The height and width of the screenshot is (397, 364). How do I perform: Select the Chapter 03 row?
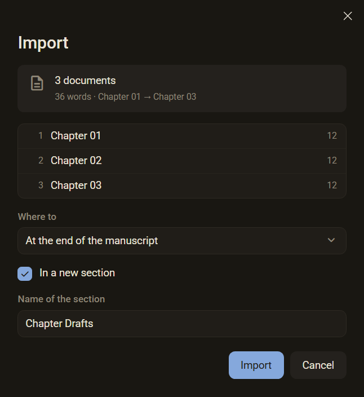click(182, 186)
